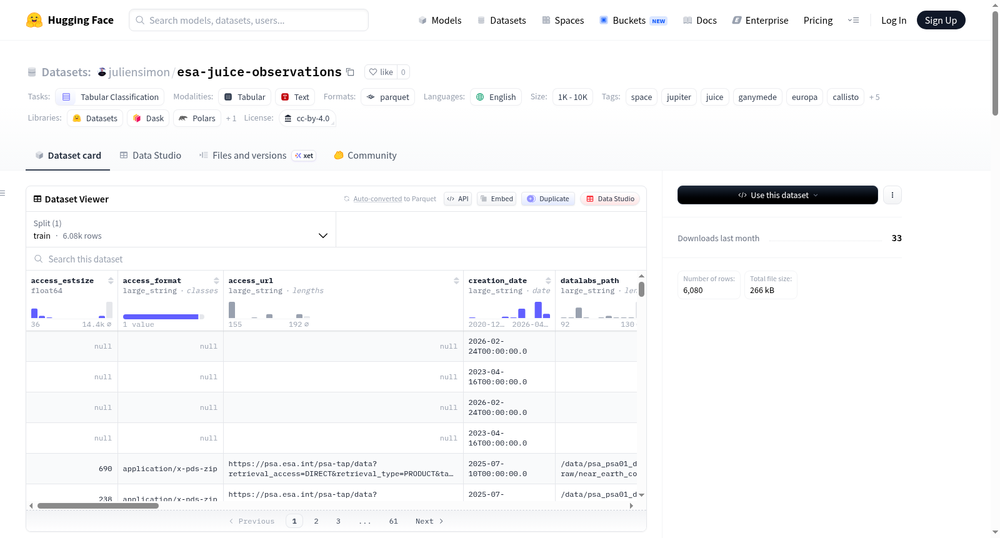Expand the +1 more libraries
The width and height of the screenshot is (1000, 538).
tap(231, 118)
